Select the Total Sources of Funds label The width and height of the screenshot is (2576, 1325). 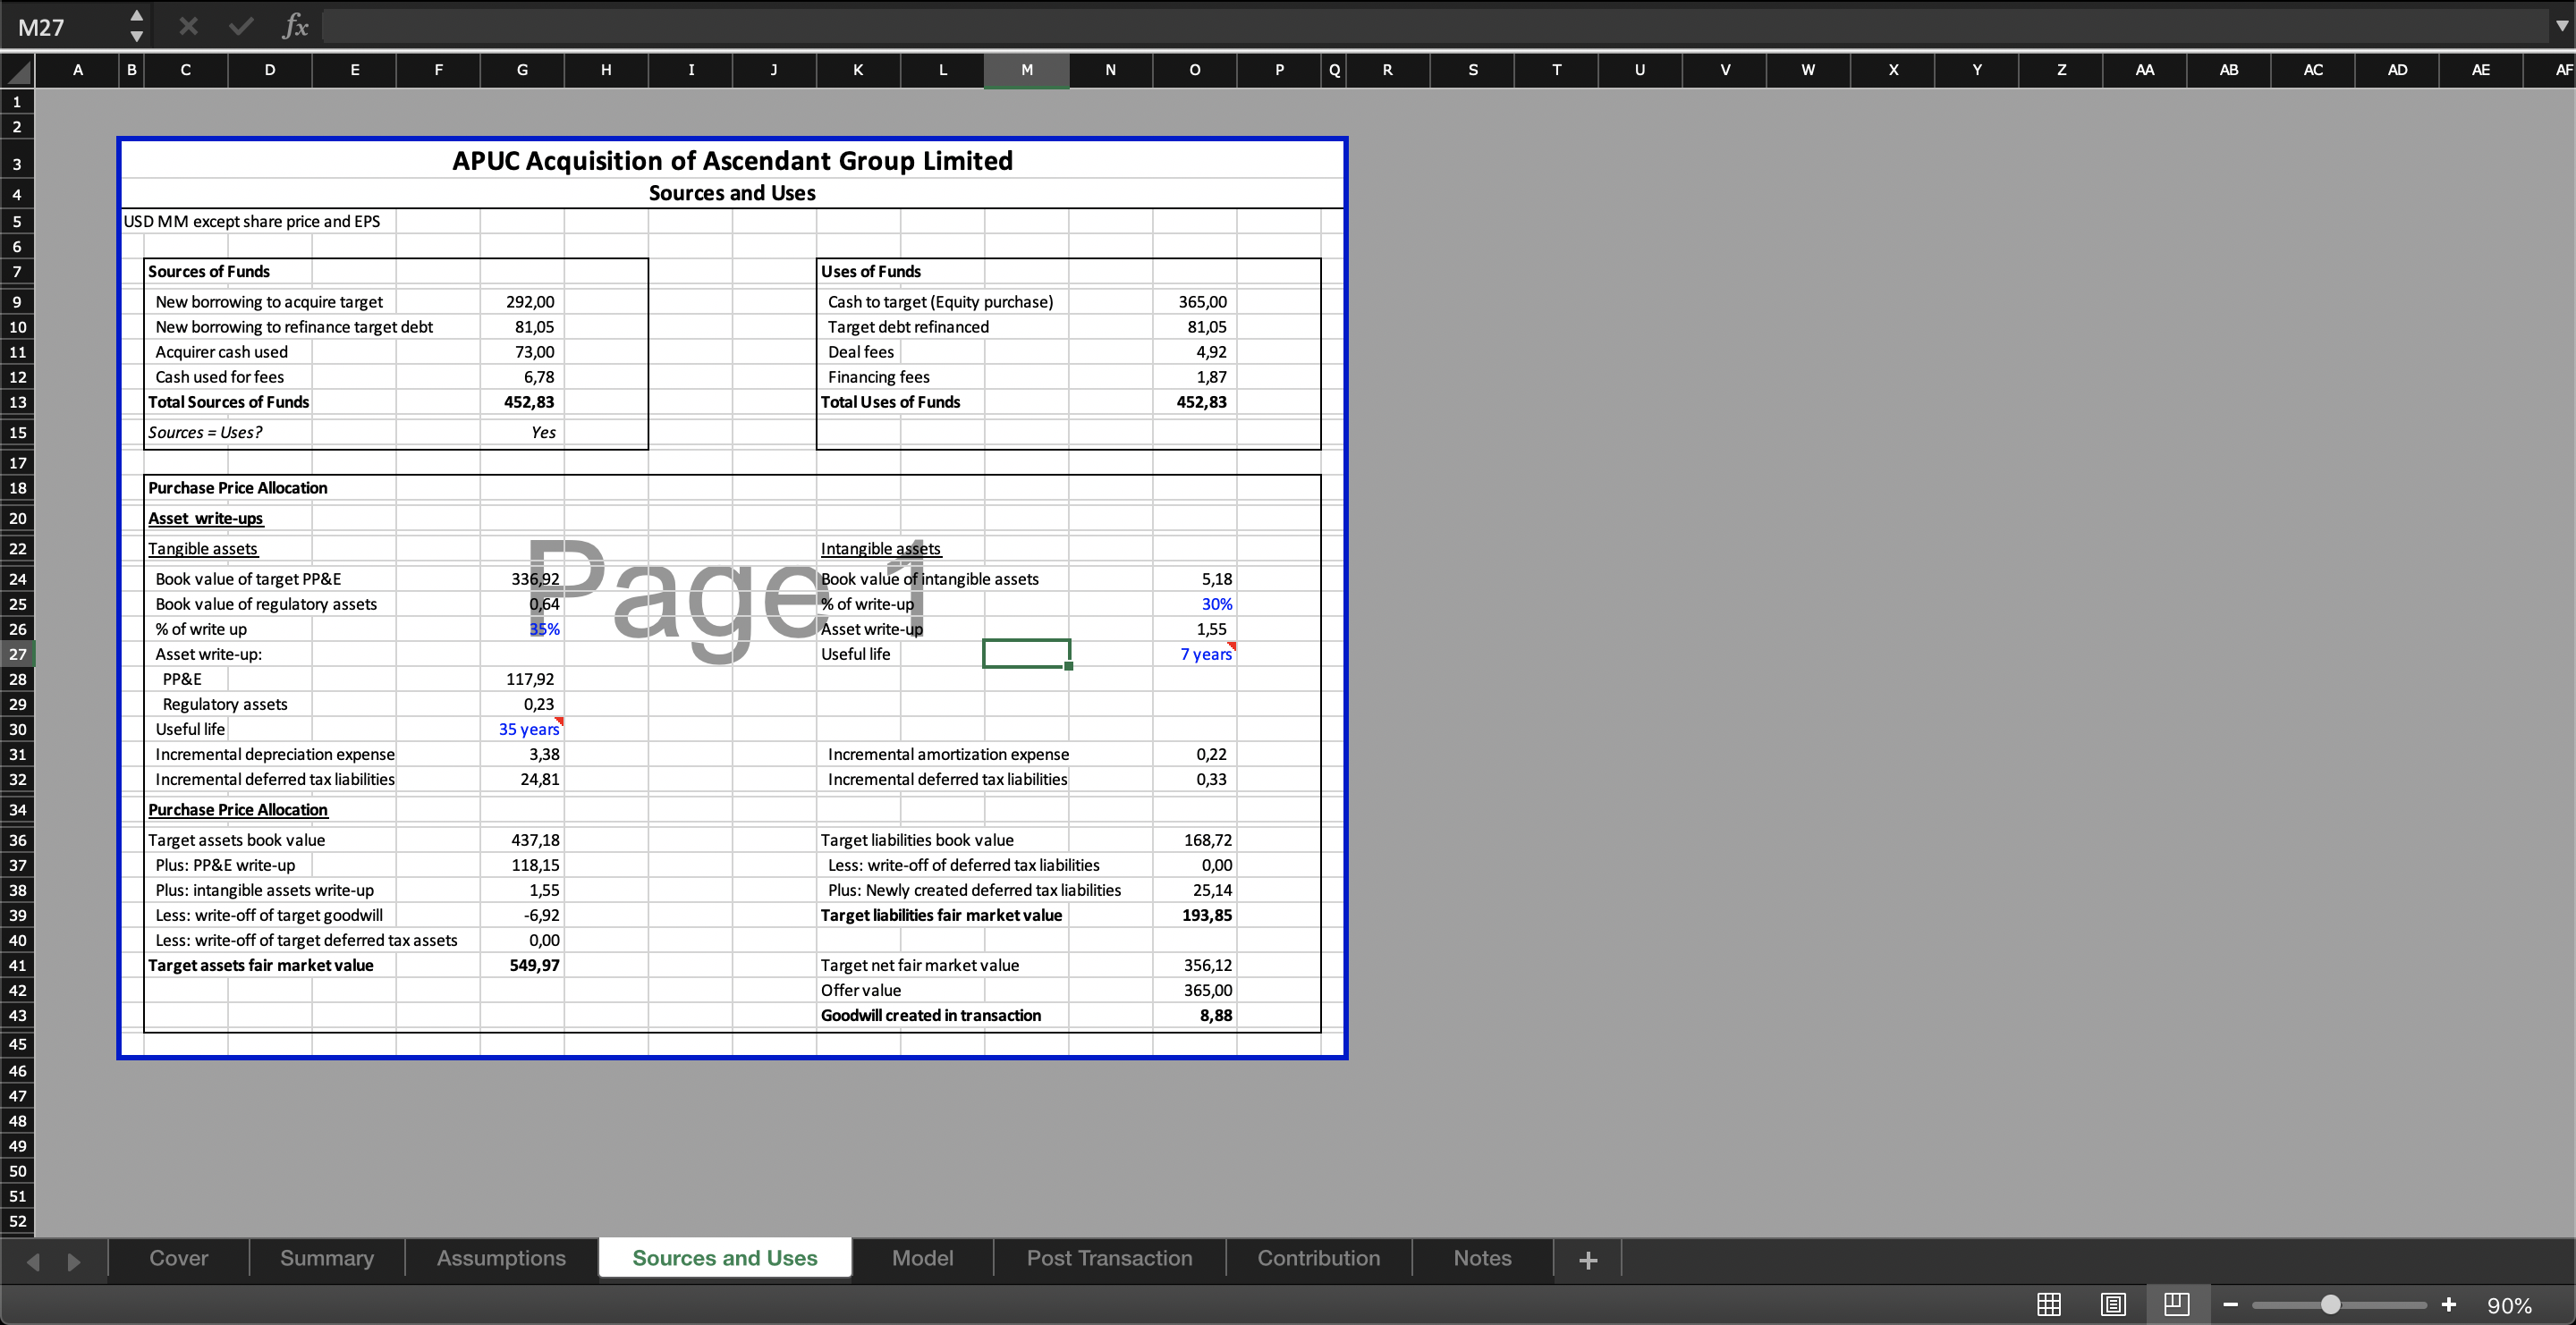point(229,401)
